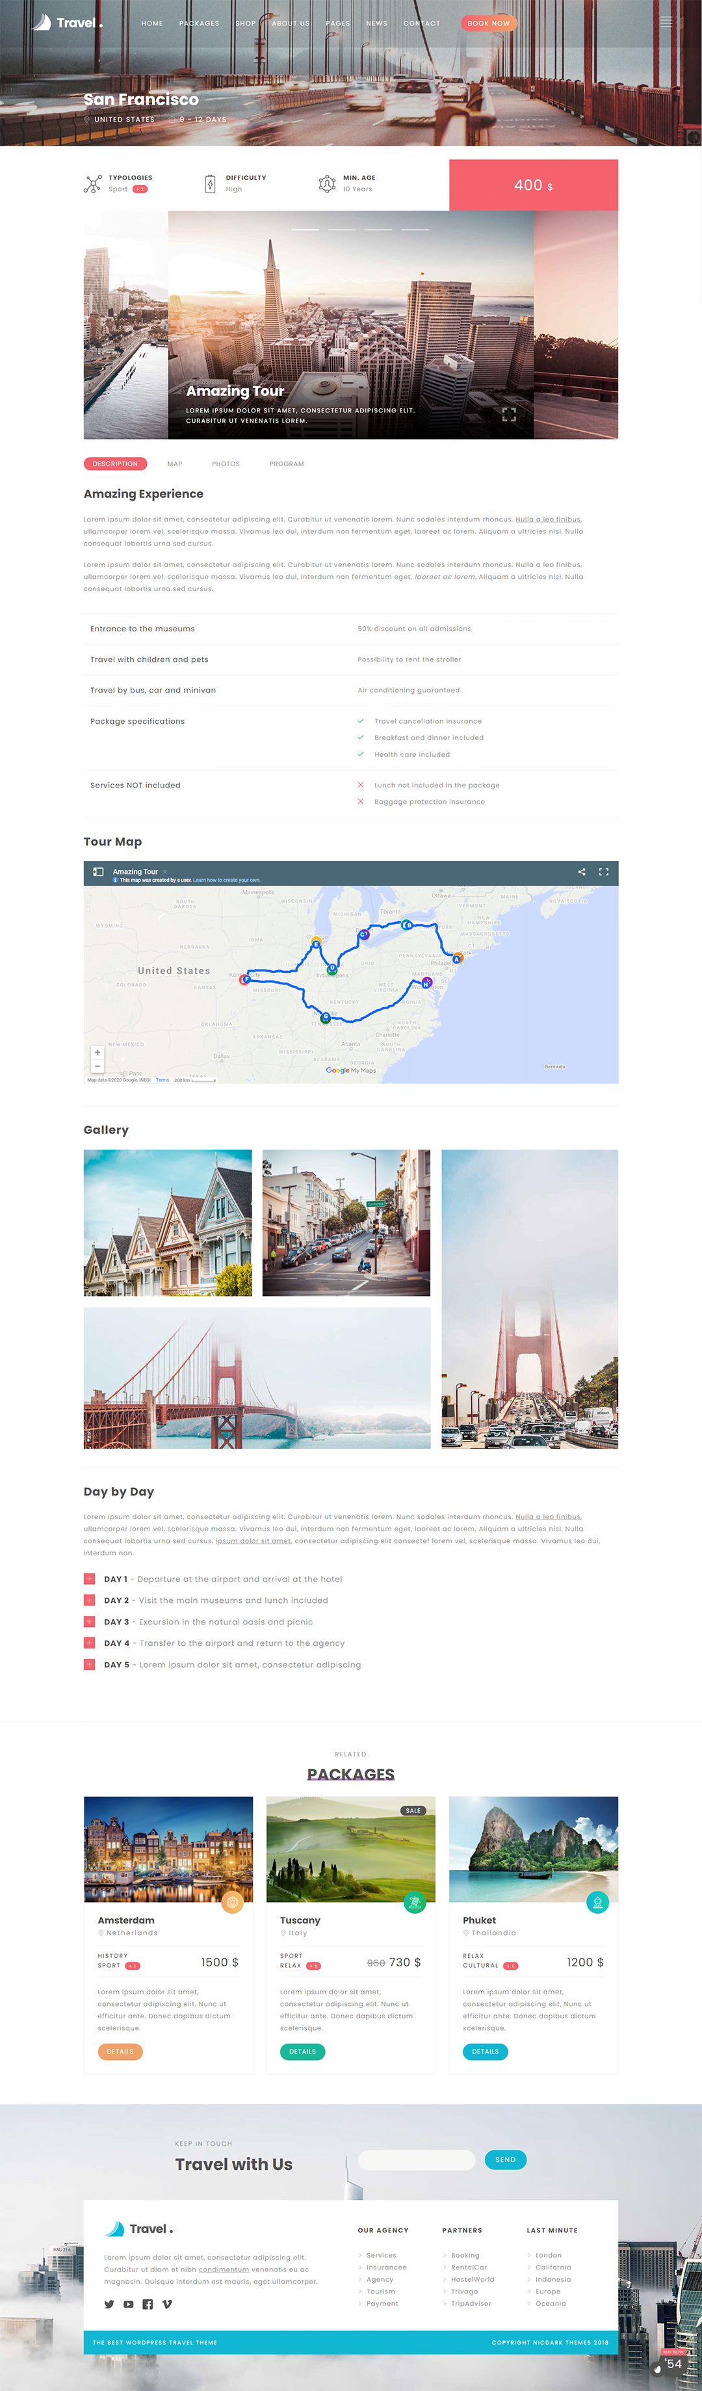Switch to the Photos tab

[226, 463]
